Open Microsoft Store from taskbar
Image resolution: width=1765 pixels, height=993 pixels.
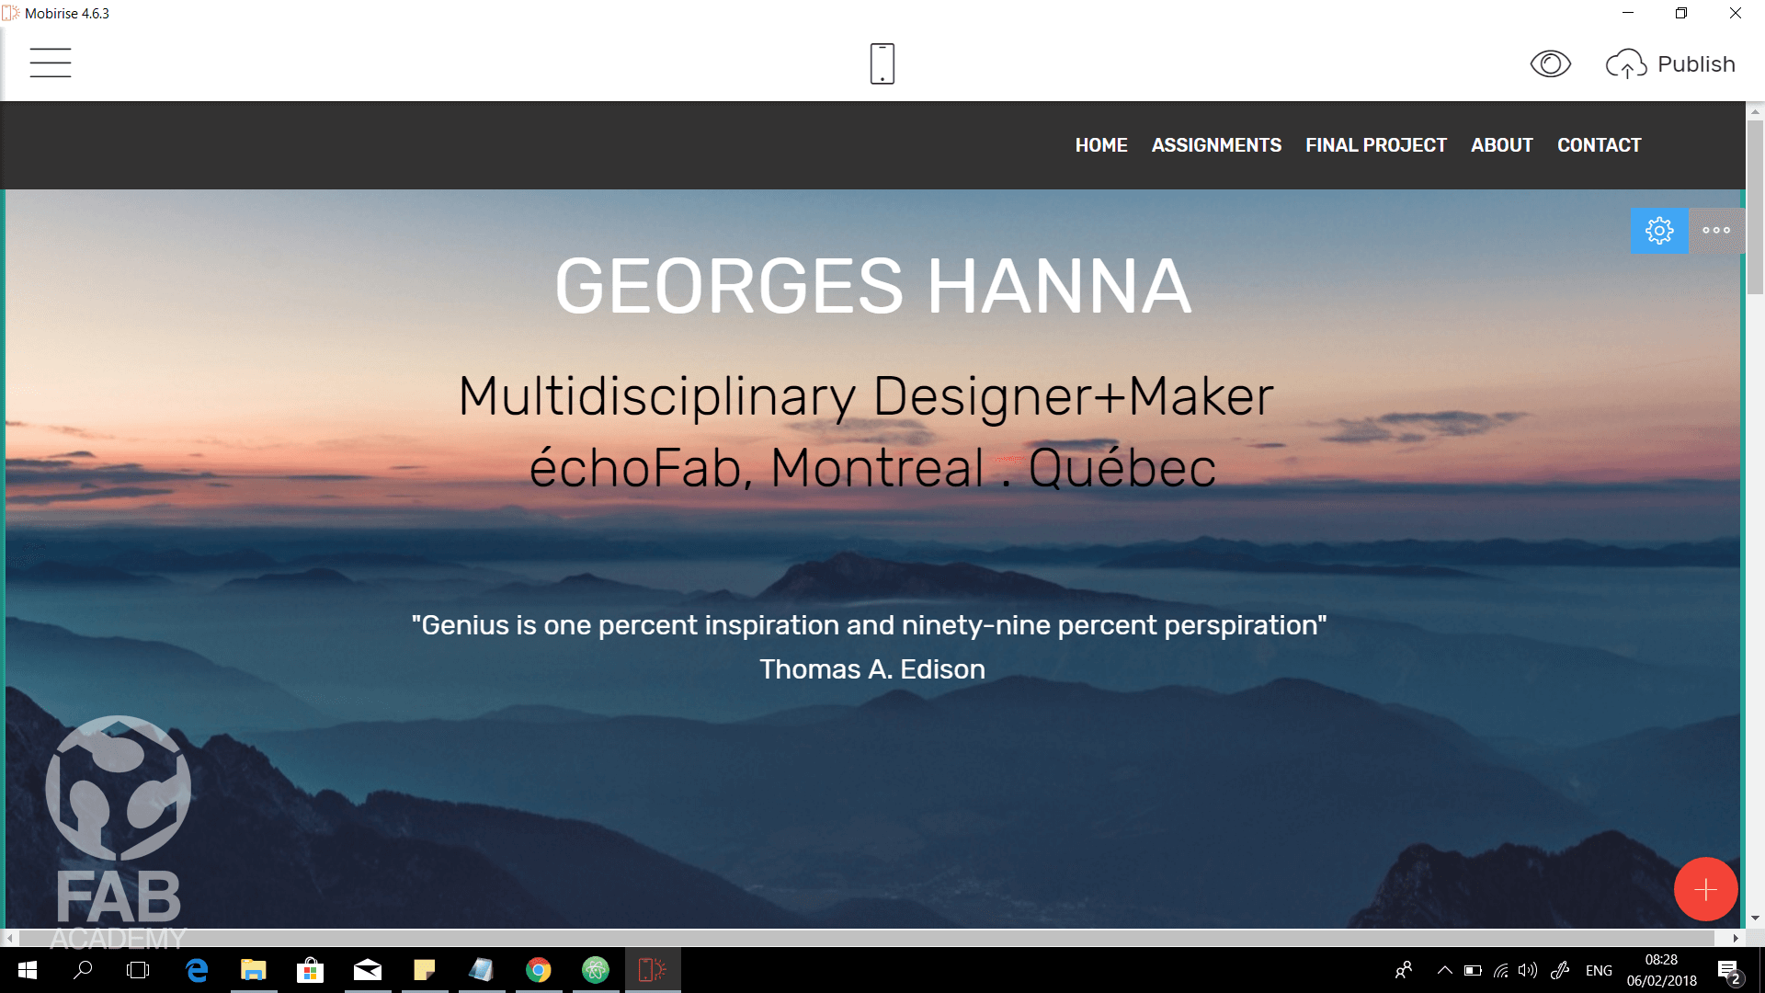click(311, 970)
